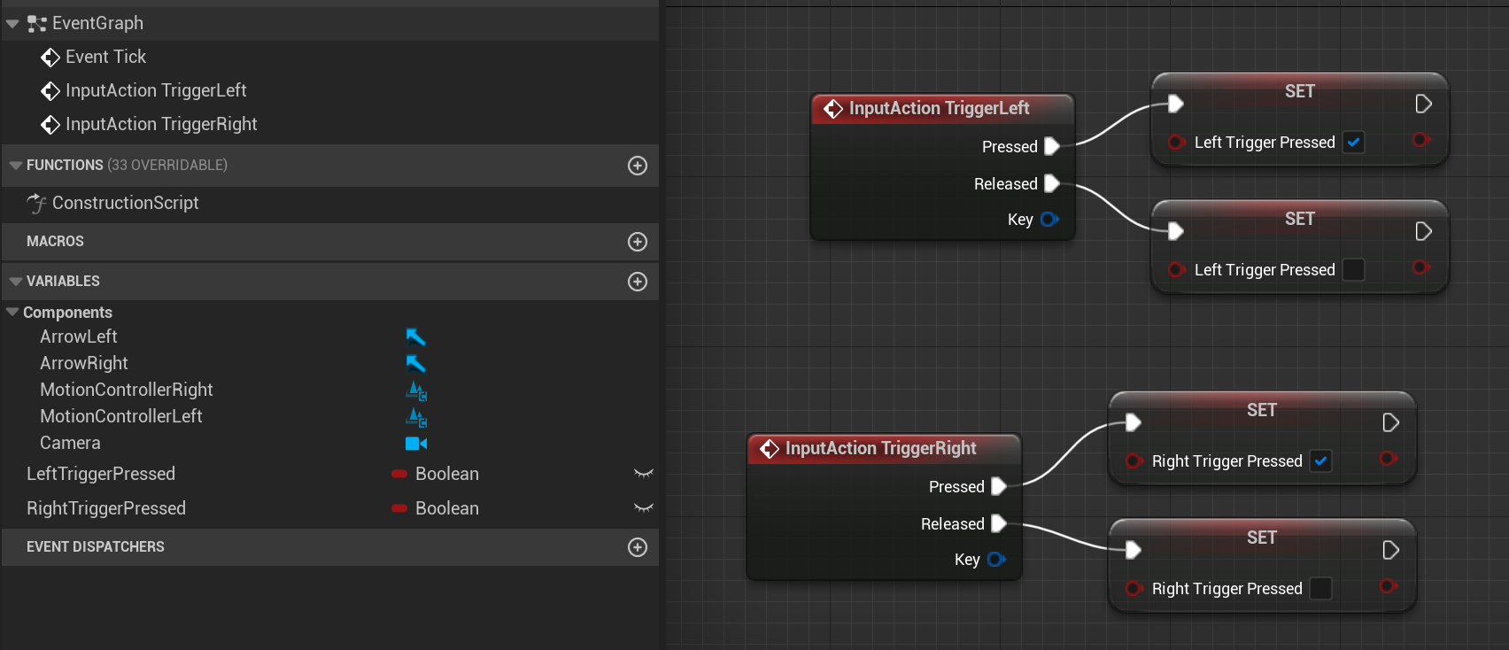This screenshot has width=1509, height=650.
Task: Click the add function plus icon
Action: [x=638, y=166]
